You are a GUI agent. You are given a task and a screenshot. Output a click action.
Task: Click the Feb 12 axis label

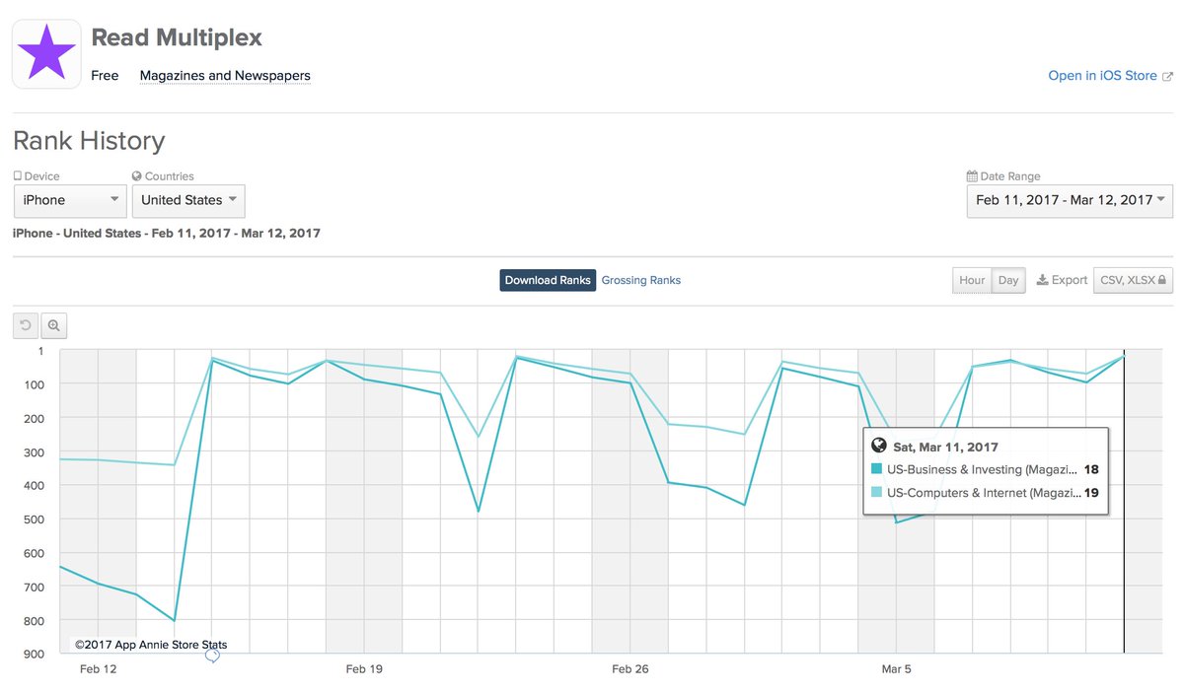click(x=98, y=669)
